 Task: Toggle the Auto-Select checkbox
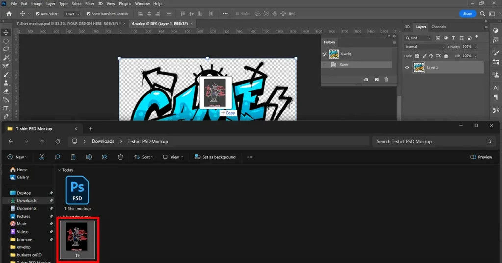37,14
